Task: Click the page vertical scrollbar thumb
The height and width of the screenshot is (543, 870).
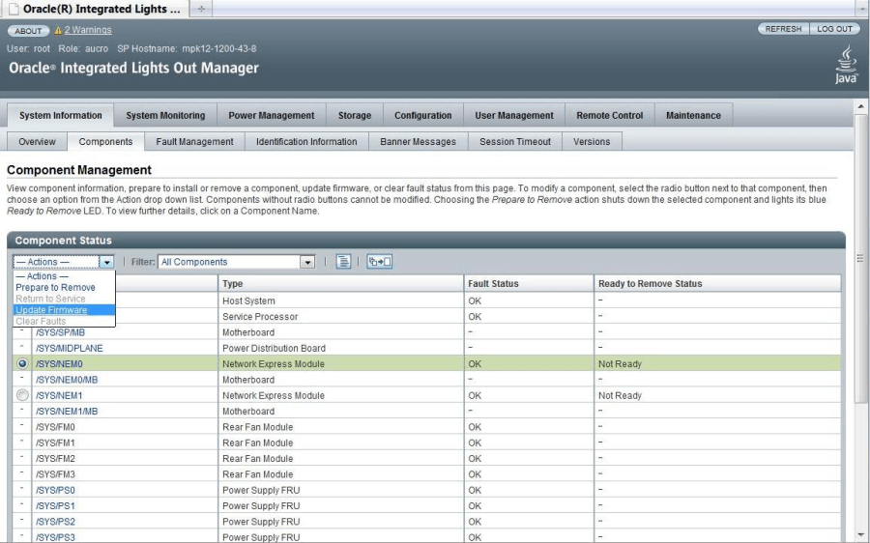Action: [x=860, y=259]
